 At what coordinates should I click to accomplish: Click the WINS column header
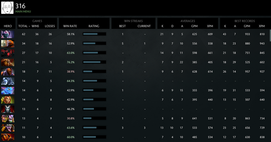click(x=35, y=26)
